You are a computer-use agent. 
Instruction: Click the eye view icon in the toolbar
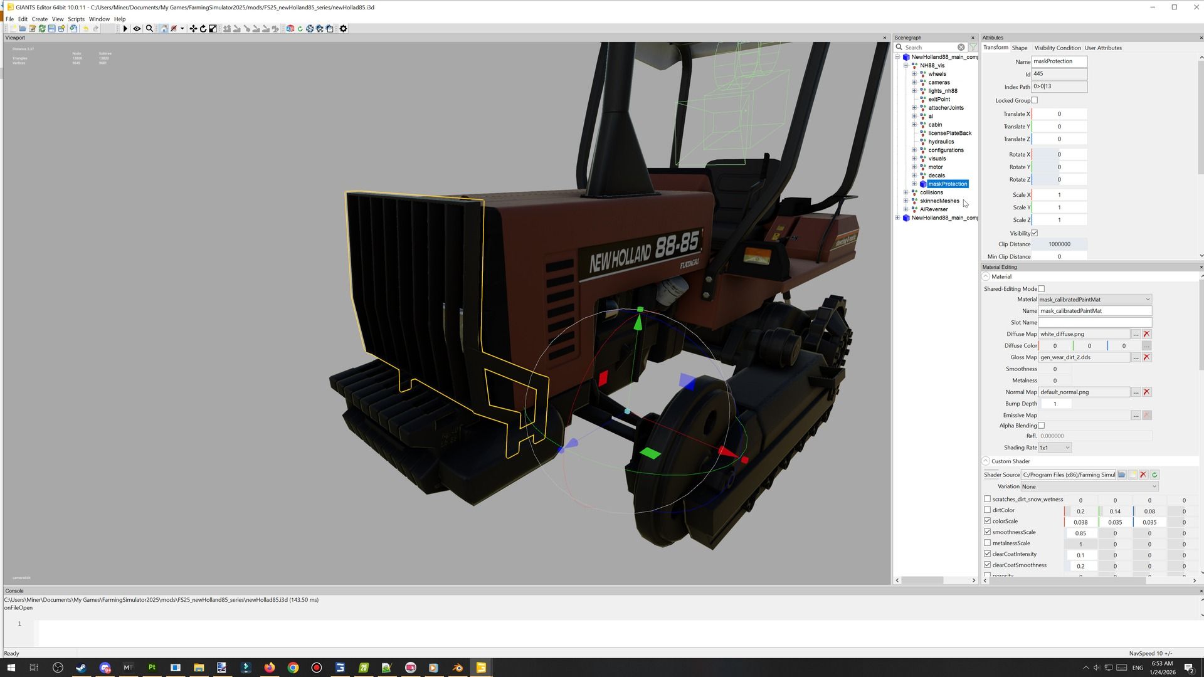137,29
